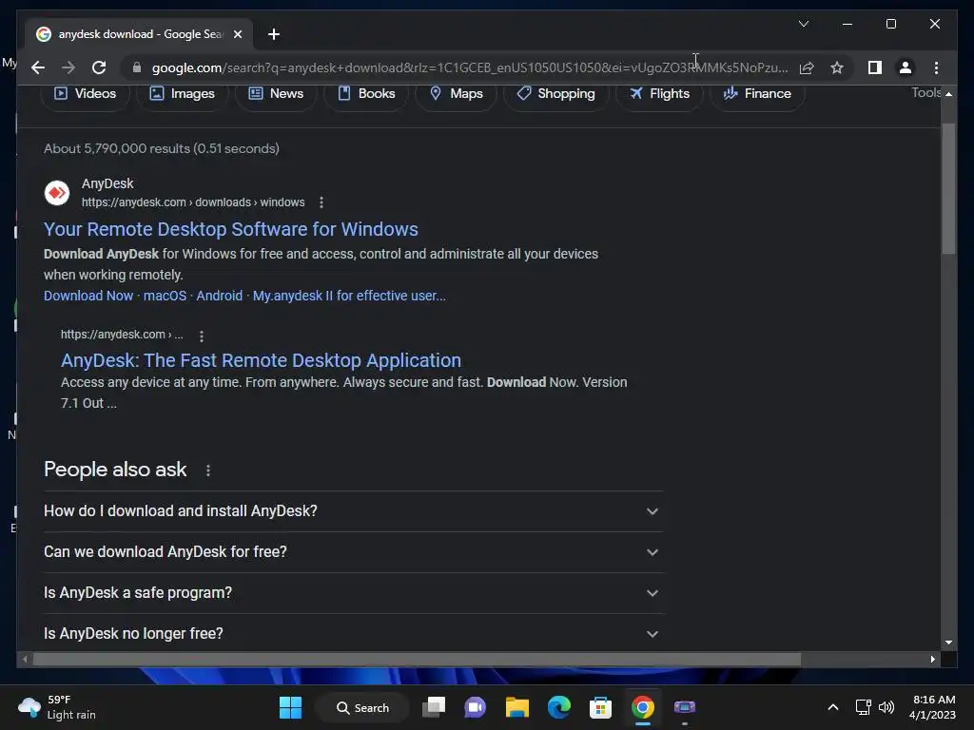Reload the Google search page

click(99, 67)
